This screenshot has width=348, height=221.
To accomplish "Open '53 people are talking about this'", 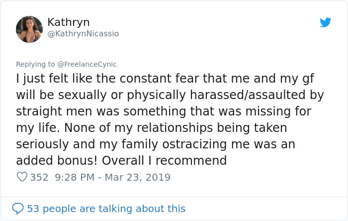I will click(x=106, y=209).
